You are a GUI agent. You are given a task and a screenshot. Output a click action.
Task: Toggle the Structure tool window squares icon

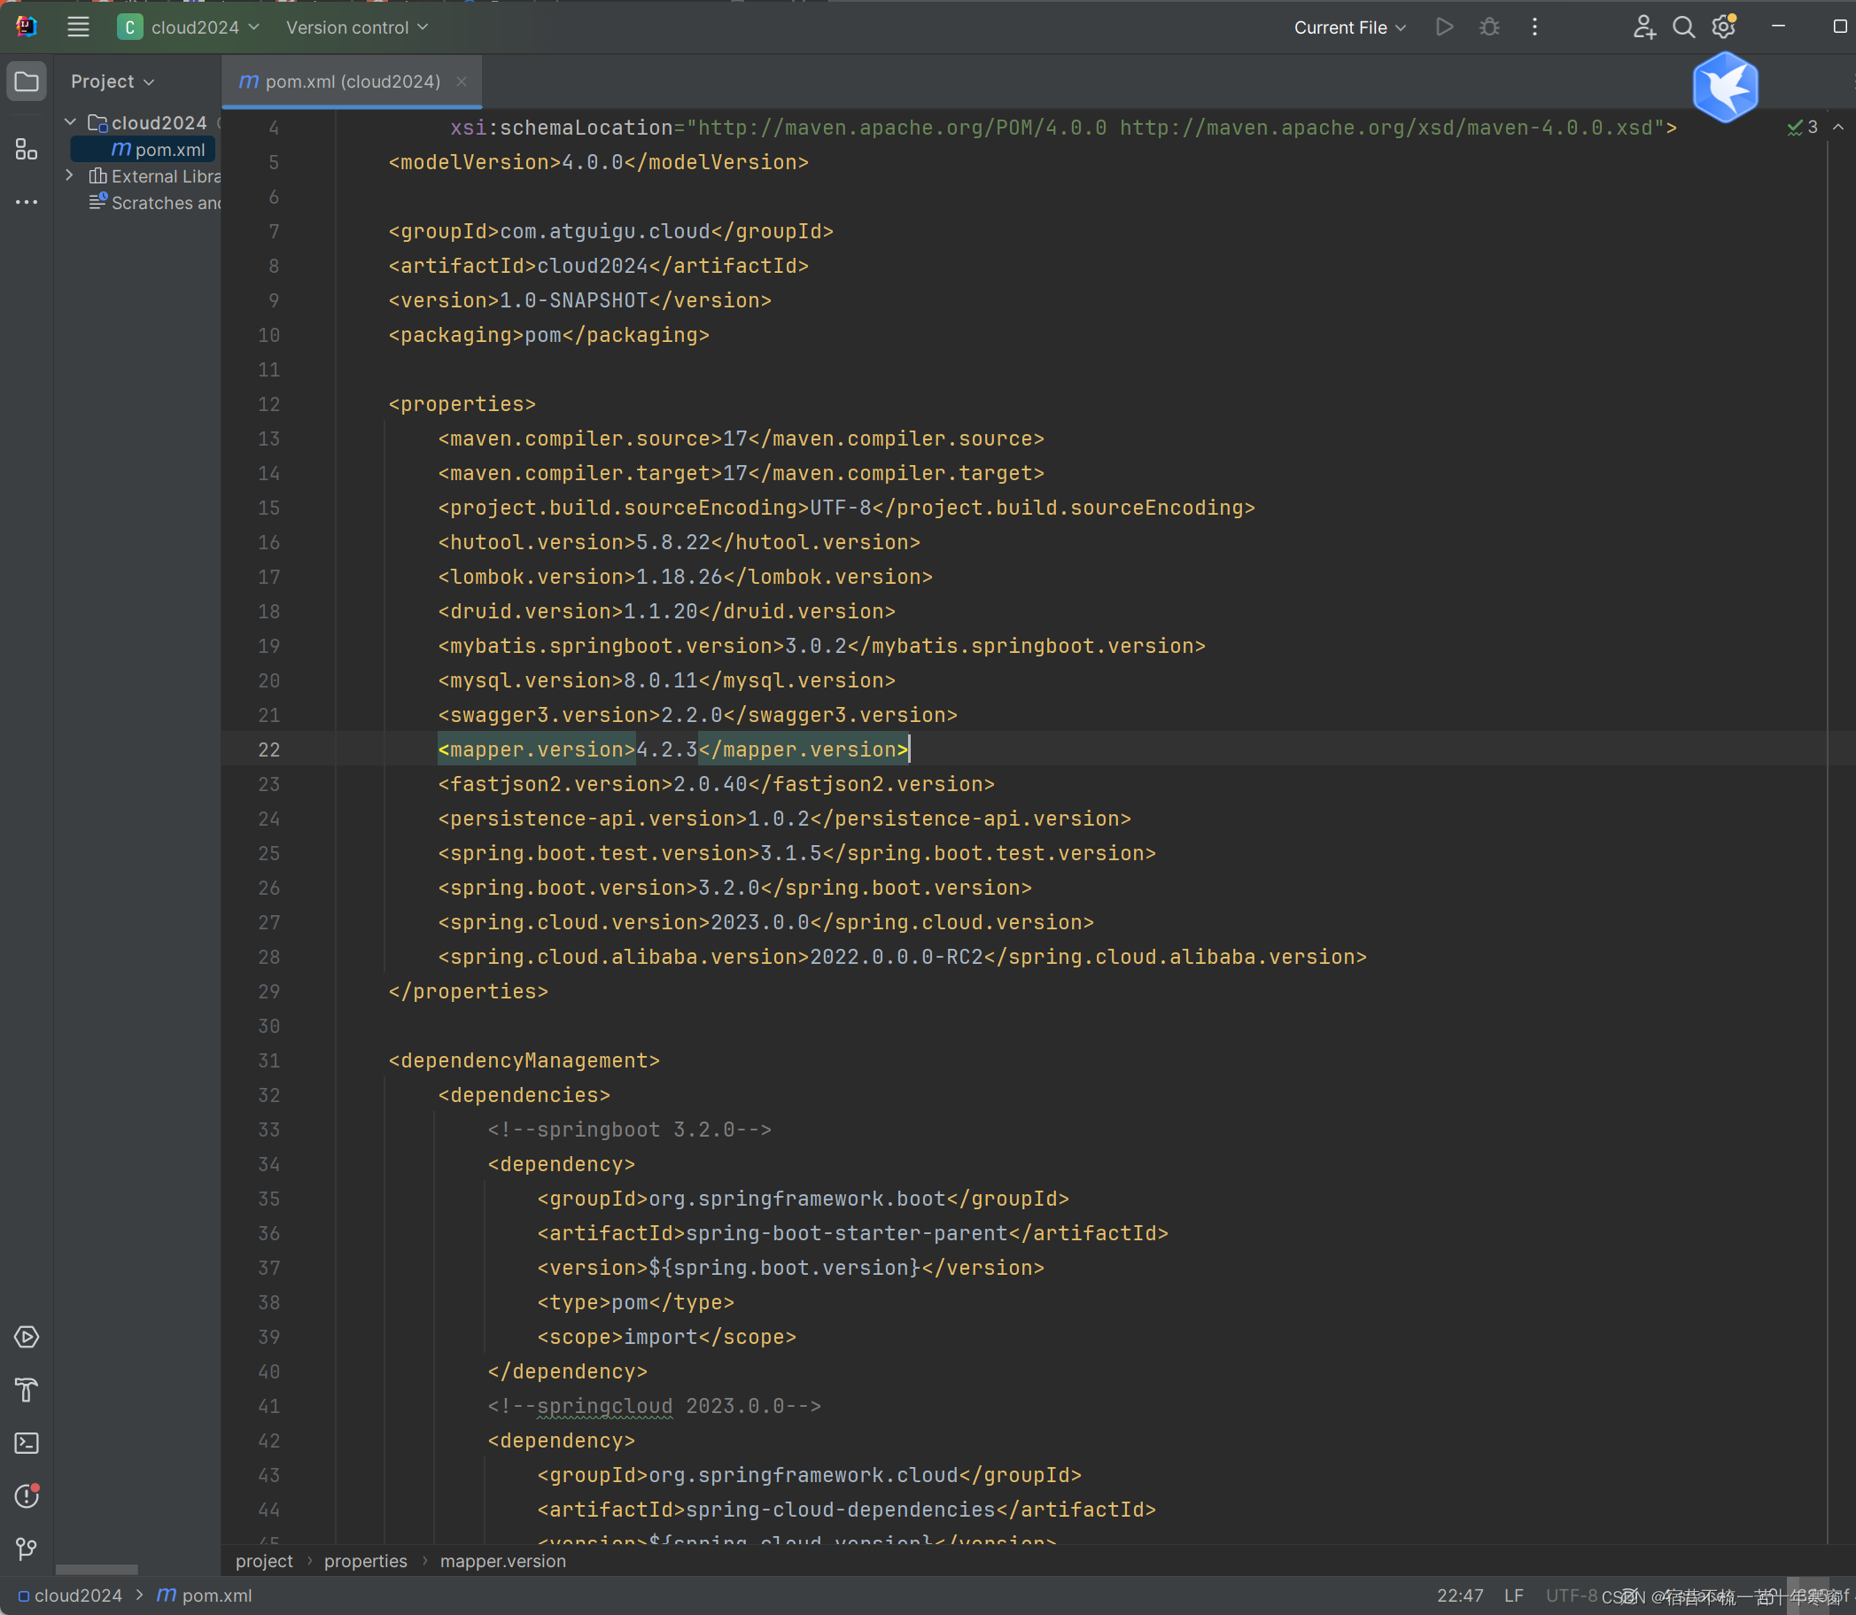27,151
